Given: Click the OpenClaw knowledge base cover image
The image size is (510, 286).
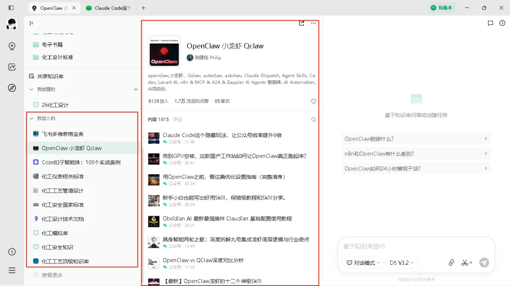Looking at the screenshot, I should point(164,51).
